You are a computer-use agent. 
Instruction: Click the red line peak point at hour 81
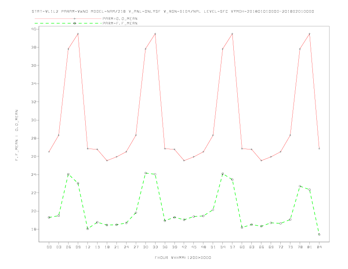310,34
